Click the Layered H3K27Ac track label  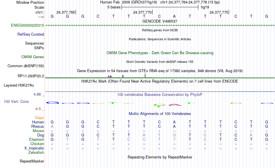click(x=19, y=85)
